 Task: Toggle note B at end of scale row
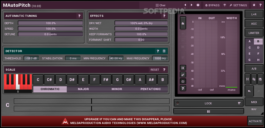click(162, 79)
